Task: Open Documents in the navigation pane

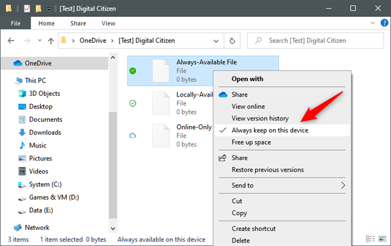Action: point(45,119)
